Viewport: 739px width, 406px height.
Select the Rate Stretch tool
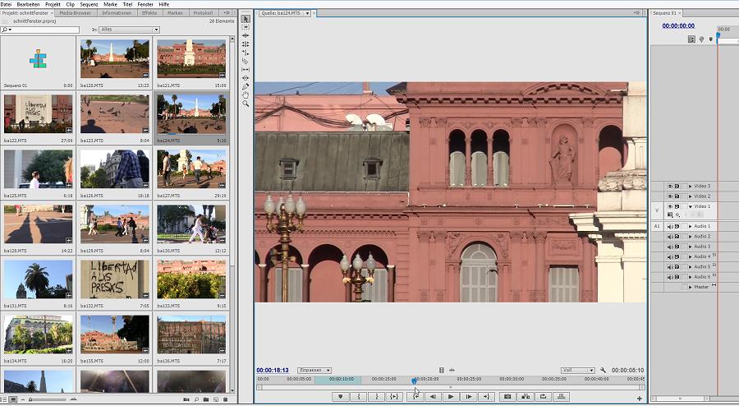coord(246,53)
